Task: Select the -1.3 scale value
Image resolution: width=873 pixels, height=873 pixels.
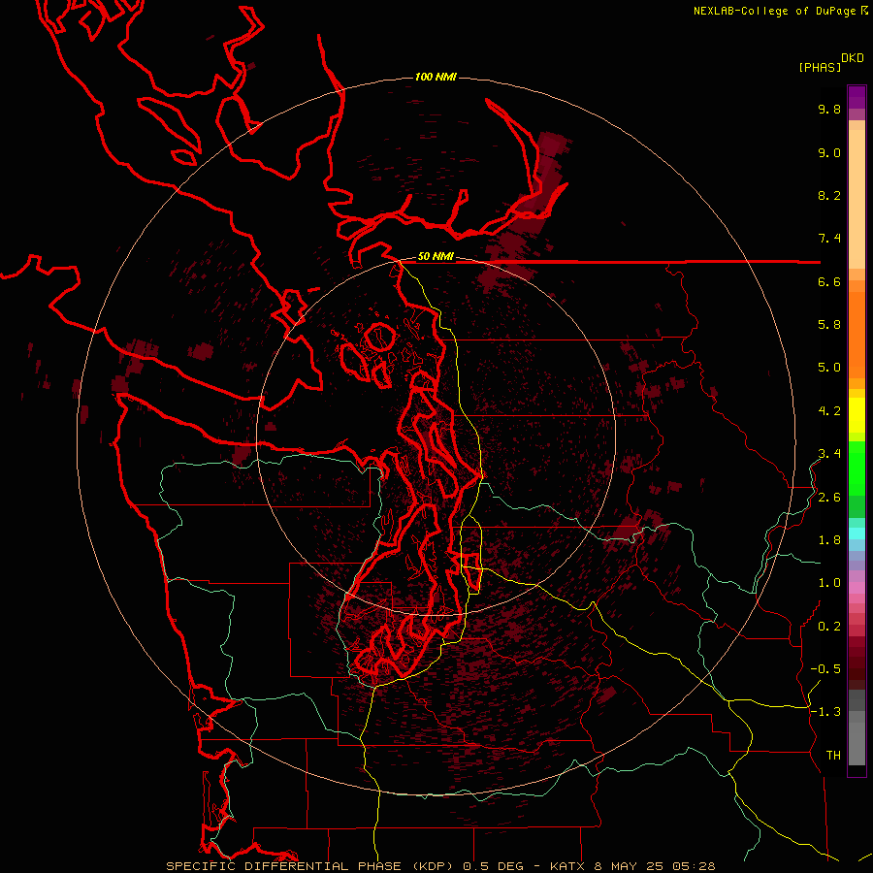Action: [825, 713]
